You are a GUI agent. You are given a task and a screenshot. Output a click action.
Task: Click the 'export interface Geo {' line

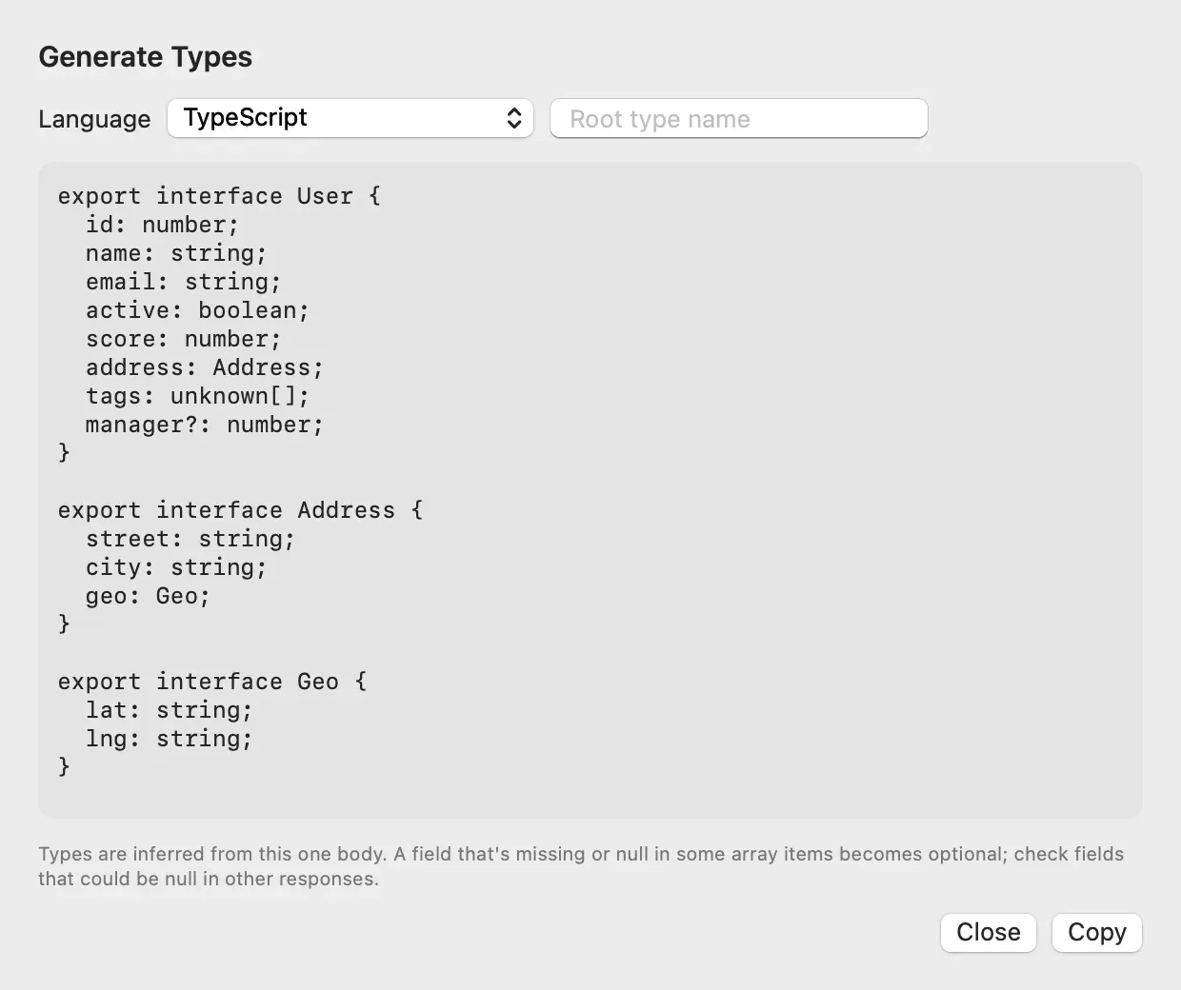click(212, 682)
